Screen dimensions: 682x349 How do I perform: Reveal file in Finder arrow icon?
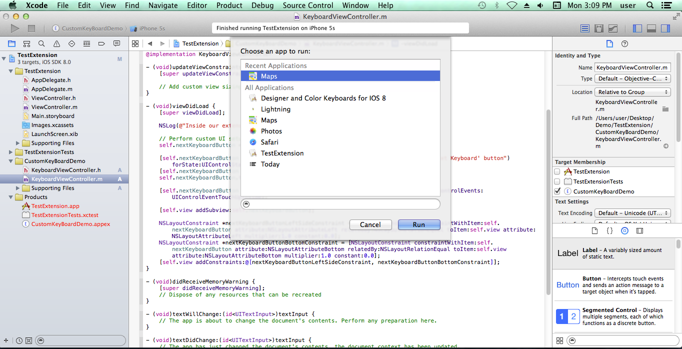pyautogui.click(x=666, y=146)
